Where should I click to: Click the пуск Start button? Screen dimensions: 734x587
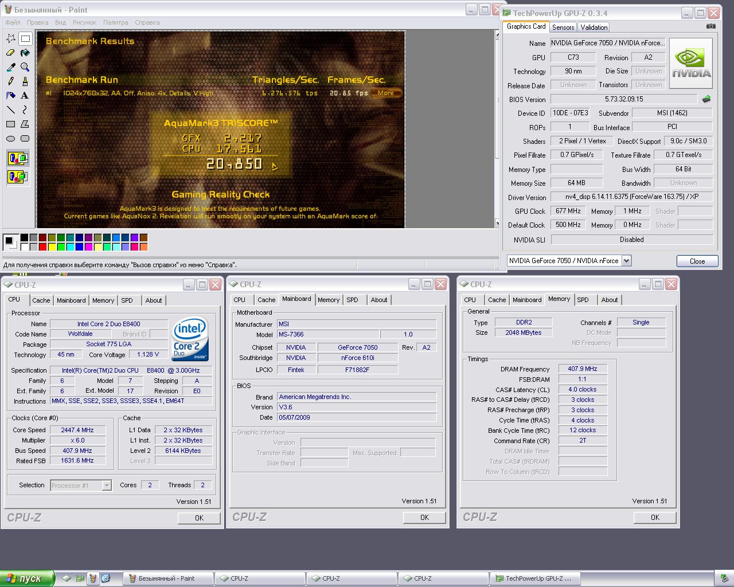coord(27,578)
